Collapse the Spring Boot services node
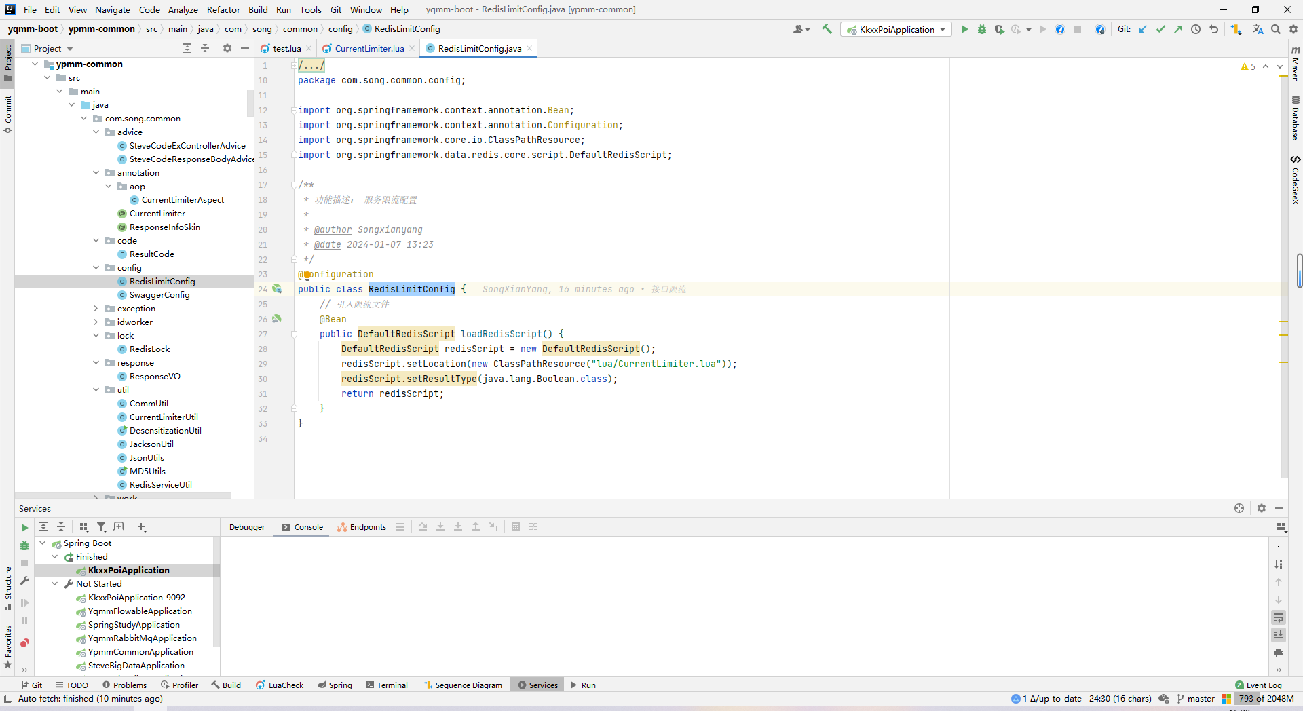The width and height of the screenshot is (1303, 711). [x=43, y=543]
